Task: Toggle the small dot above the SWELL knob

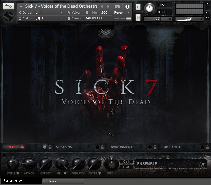Action: pos(4,156)
